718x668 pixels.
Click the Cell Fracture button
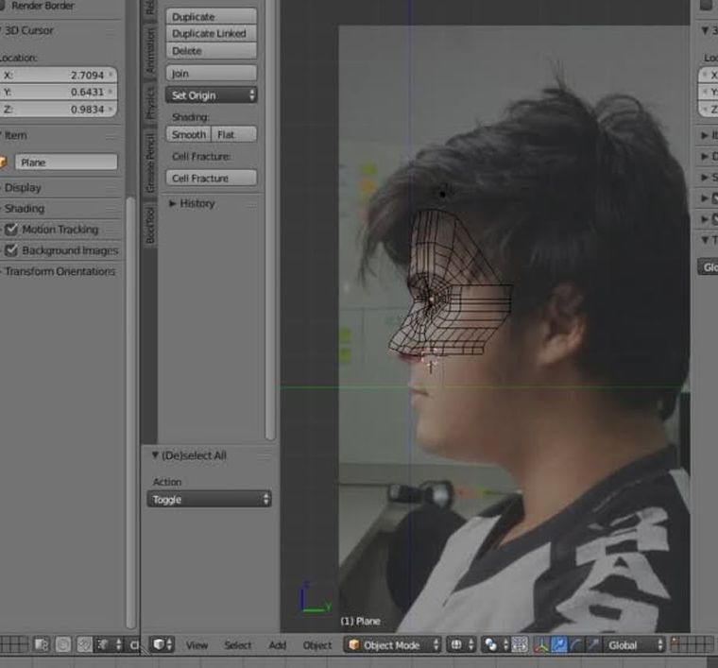click(x=212, y=178)
